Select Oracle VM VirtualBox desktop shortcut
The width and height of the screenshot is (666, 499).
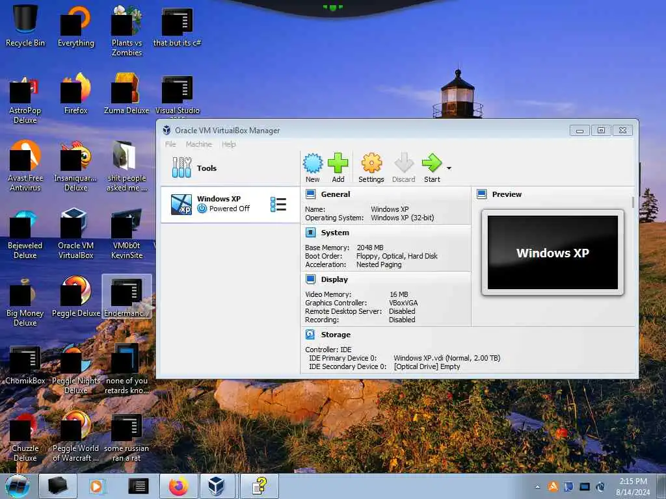76,233
